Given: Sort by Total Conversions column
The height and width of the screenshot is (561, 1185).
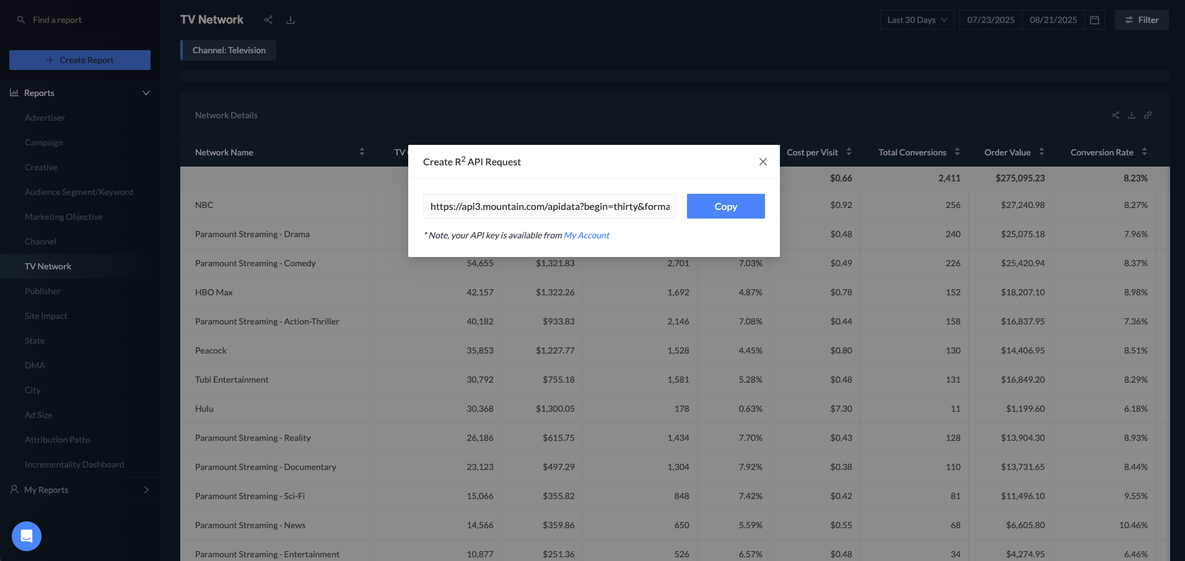Looking at the screenshot, I should [x=957, y=152].
